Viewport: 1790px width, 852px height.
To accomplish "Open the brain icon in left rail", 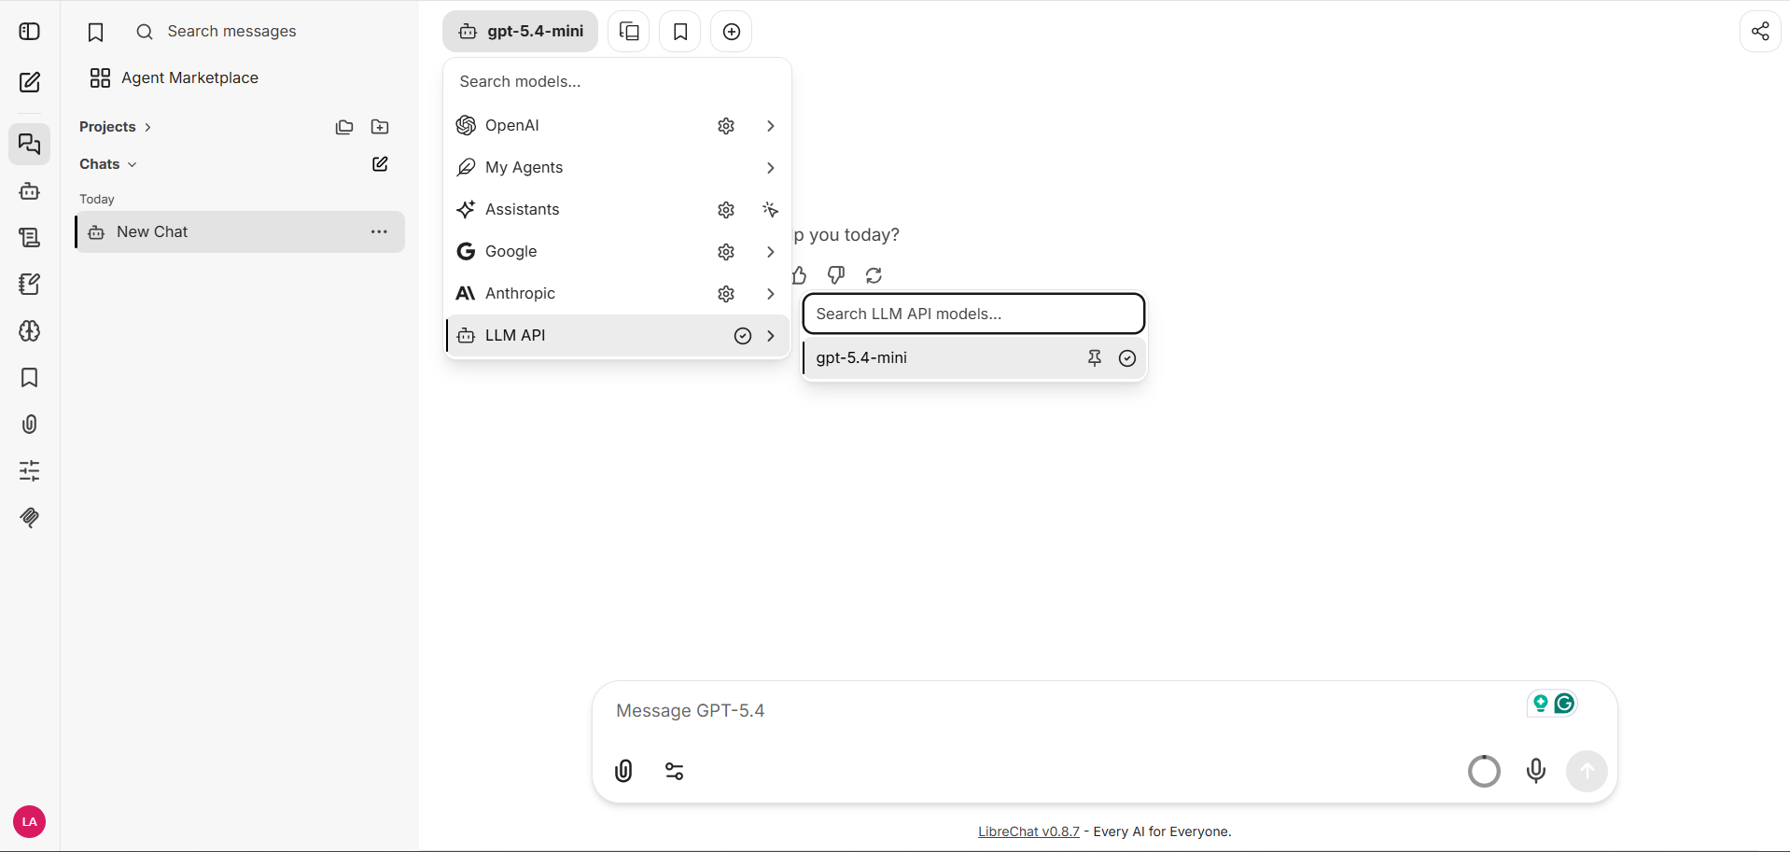I will click(x=30, y=331).
